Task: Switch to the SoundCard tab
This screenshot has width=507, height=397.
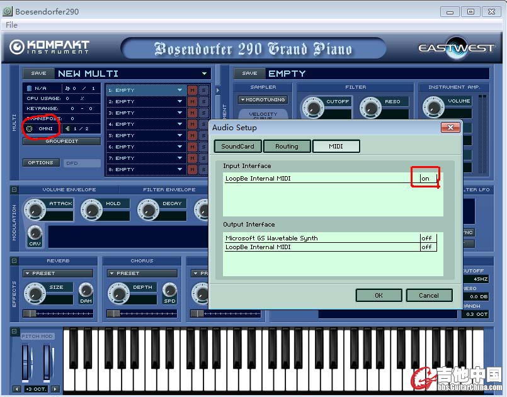Action: click(x=237, y=147)
